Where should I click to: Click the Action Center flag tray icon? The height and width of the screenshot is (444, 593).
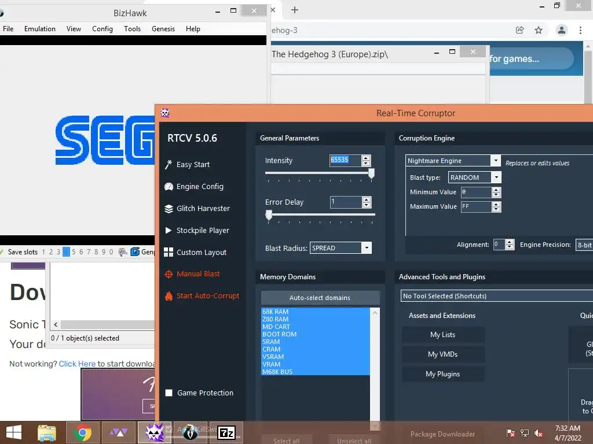[x=511, y=433]
